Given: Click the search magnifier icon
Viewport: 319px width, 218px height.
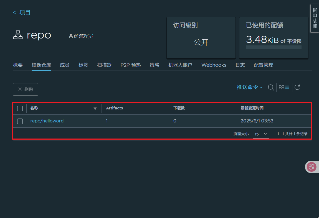Looking at the screenshot, I should [x=271, y=88].
